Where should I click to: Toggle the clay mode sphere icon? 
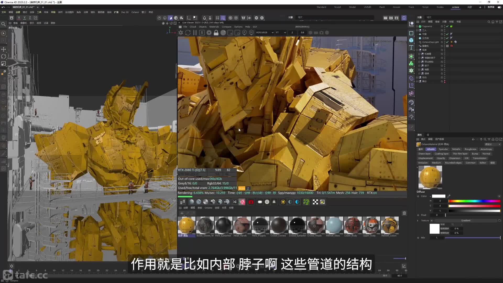pos(223,33)
